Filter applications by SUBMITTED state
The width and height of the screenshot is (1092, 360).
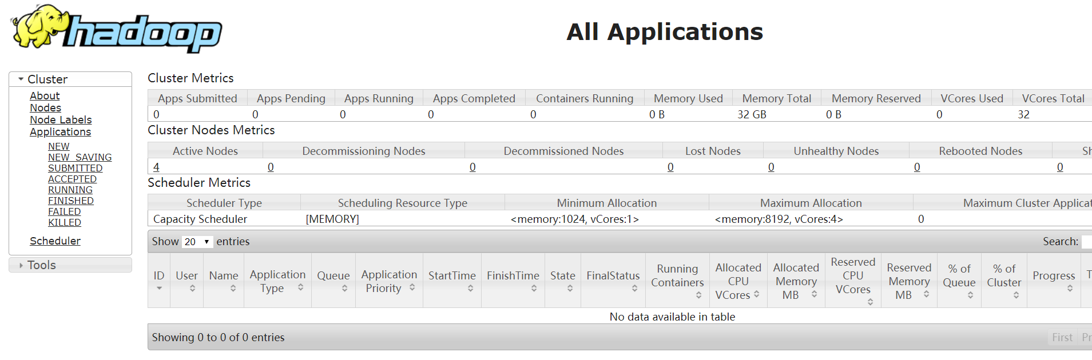pos(75,169)
